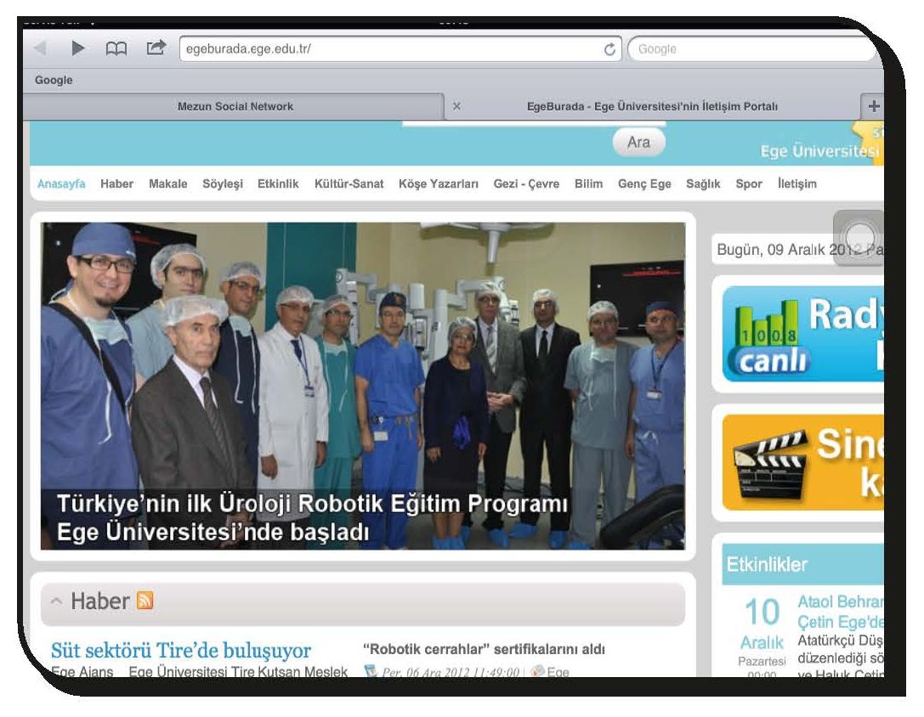Tap the share arrow icon

[x=156, y=48]
